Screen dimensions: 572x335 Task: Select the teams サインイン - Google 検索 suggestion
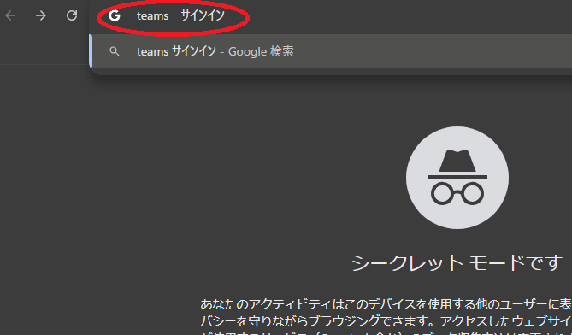[331, 51]
